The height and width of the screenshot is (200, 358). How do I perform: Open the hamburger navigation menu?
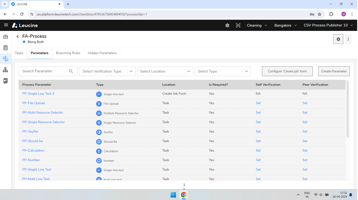pos(6,25)
